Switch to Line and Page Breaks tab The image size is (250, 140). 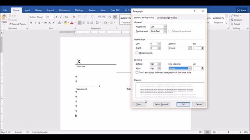click(167, 17)
